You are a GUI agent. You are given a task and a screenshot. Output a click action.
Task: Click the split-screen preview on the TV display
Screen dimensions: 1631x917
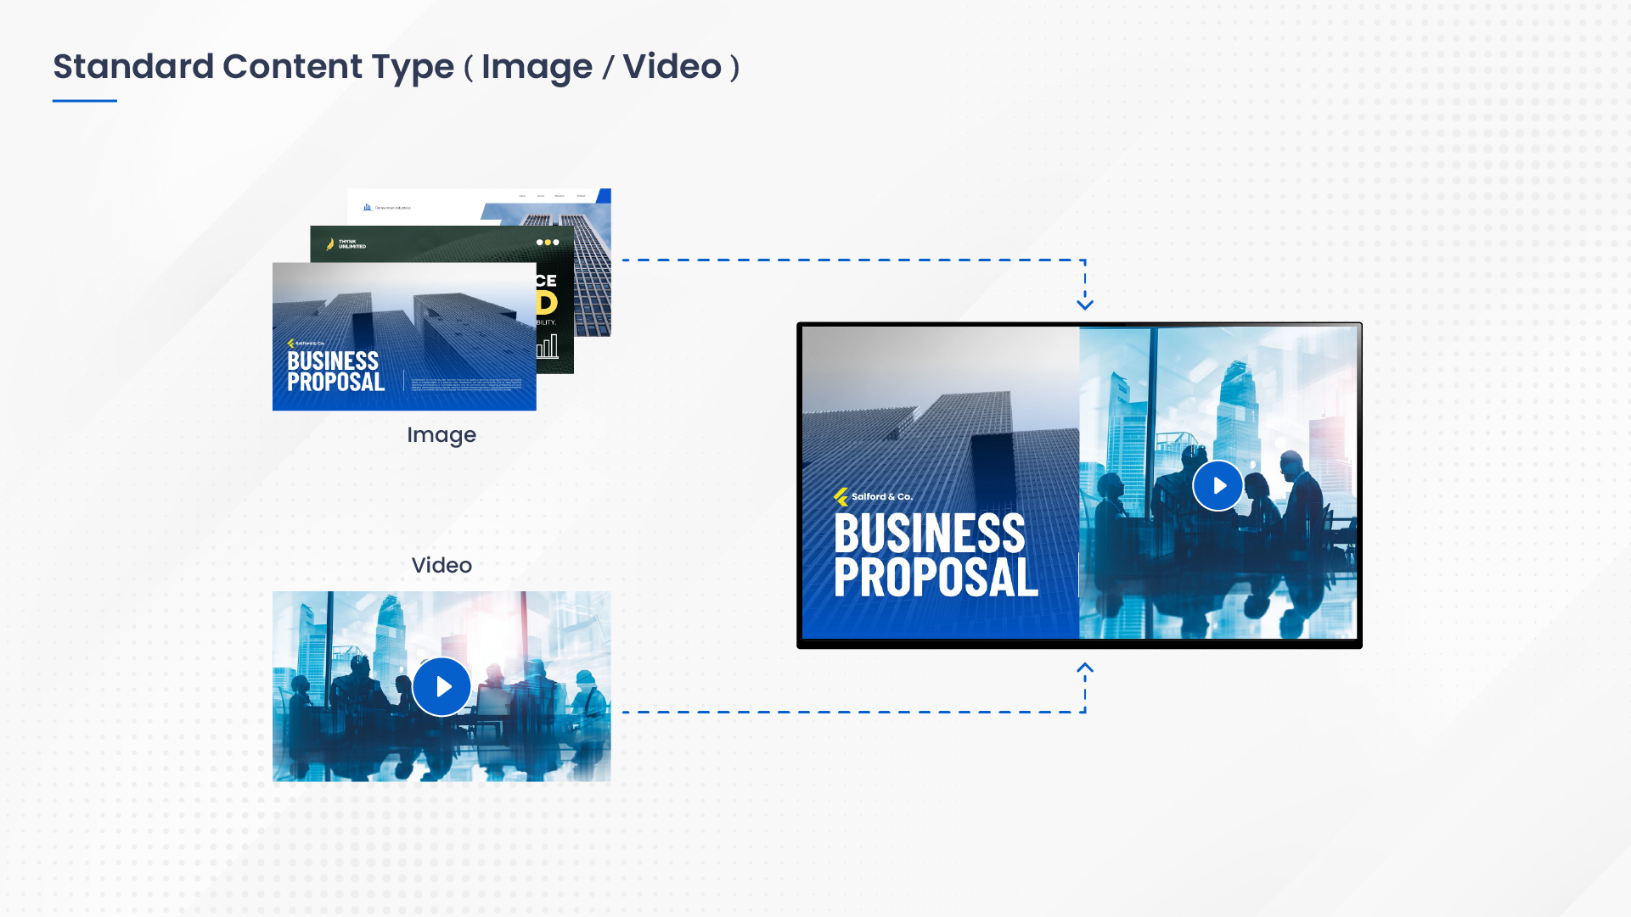(x=1079, y=484)
